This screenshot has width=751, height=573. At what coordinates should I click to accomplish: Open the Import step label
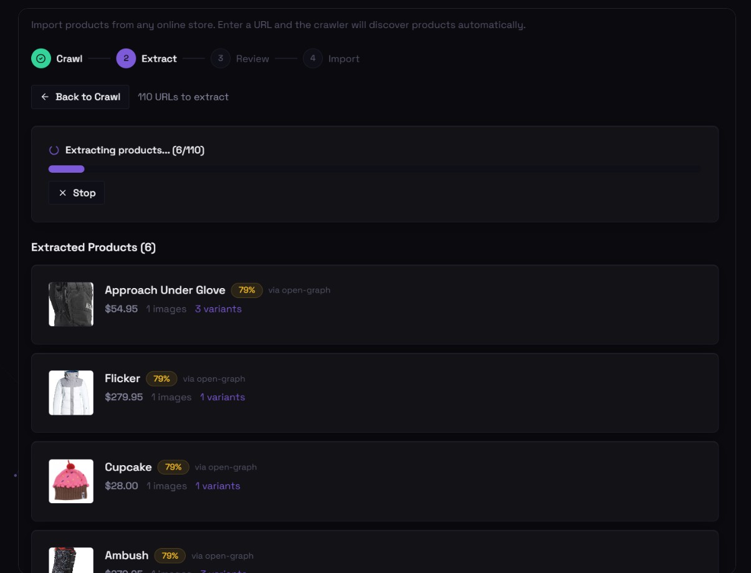tap(344, 59)
